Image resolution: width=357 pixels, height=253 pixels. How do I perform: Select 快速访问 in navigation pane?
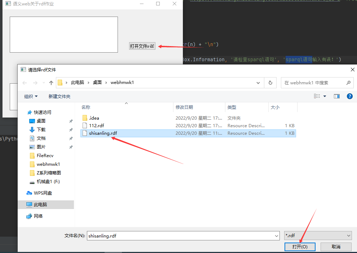(42, 112)
